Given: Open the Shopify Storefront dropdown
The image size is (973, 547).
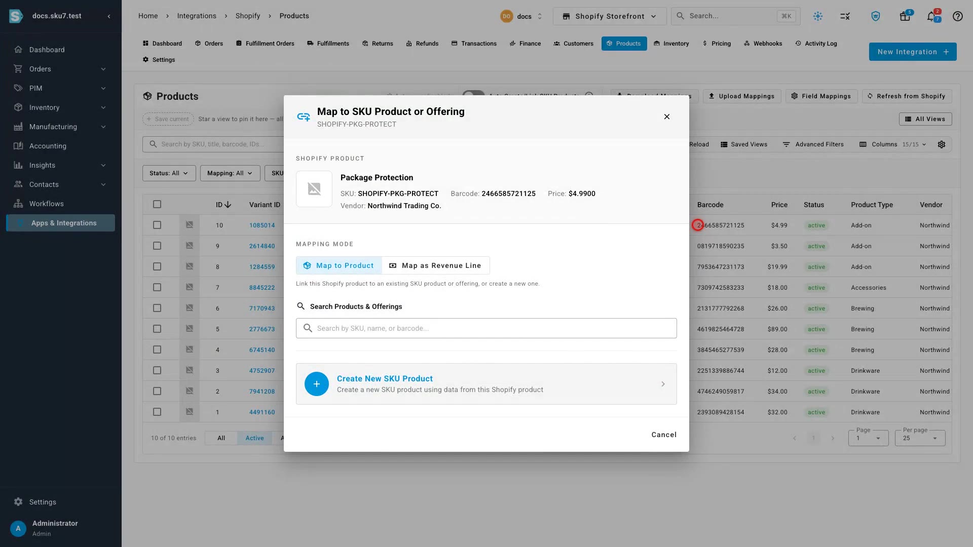Looking at the screenshot, I should coord(609,16).
